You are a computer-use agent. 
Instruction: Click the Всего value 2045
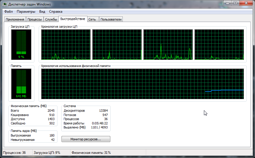click(x=51, y=111)
